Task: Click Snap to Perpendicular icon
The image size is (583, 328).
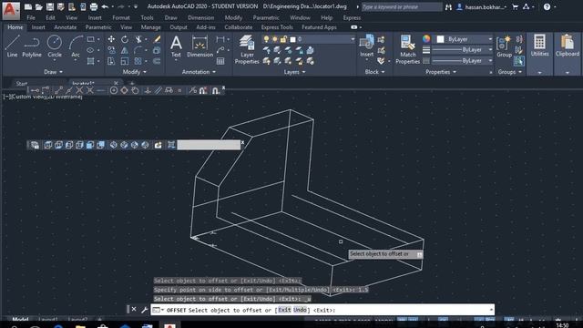Action: [x=148, y=90]
